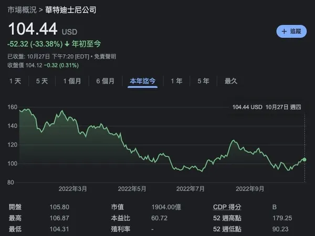The width and height of the screenshot is (315, 236).
Task: Click the -52.32 (-33.38%) change text
Action: [x=35, y=44]
